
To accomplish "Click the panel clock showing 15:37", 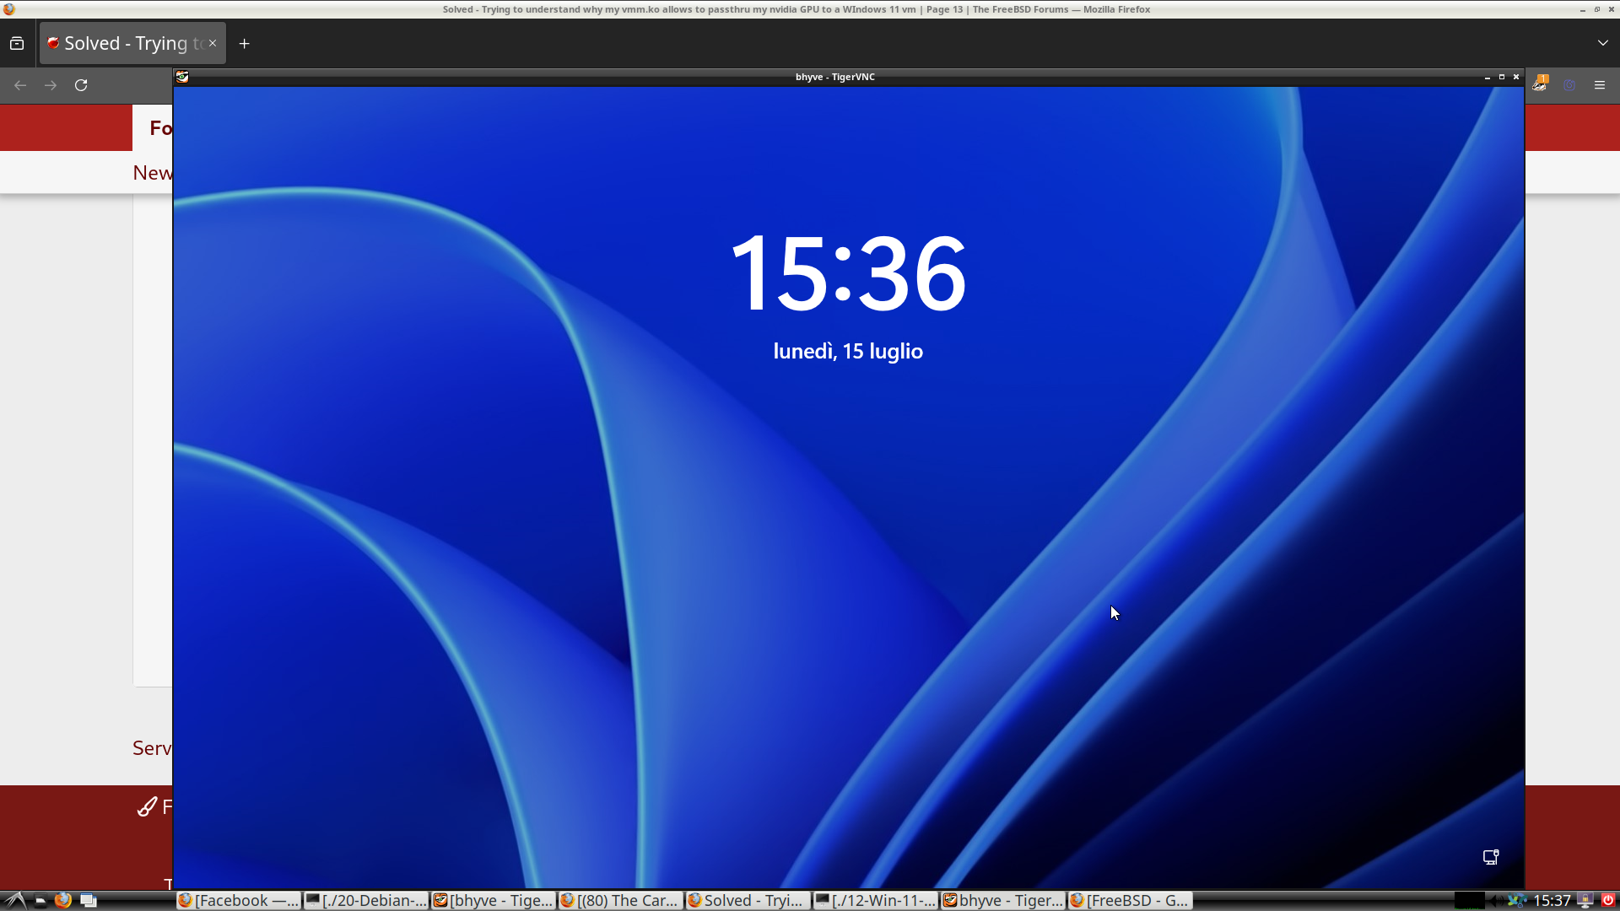I will (x=1552, y=901).
